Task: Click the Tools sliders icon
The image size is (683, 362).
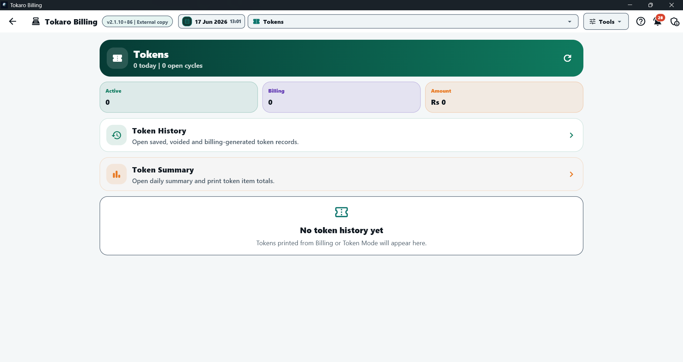Action: 593,22
